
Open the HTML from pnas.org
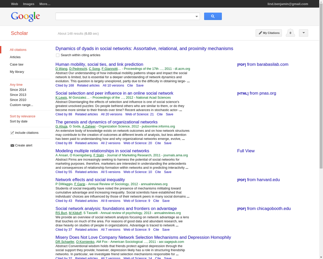(x=256, y=93)
